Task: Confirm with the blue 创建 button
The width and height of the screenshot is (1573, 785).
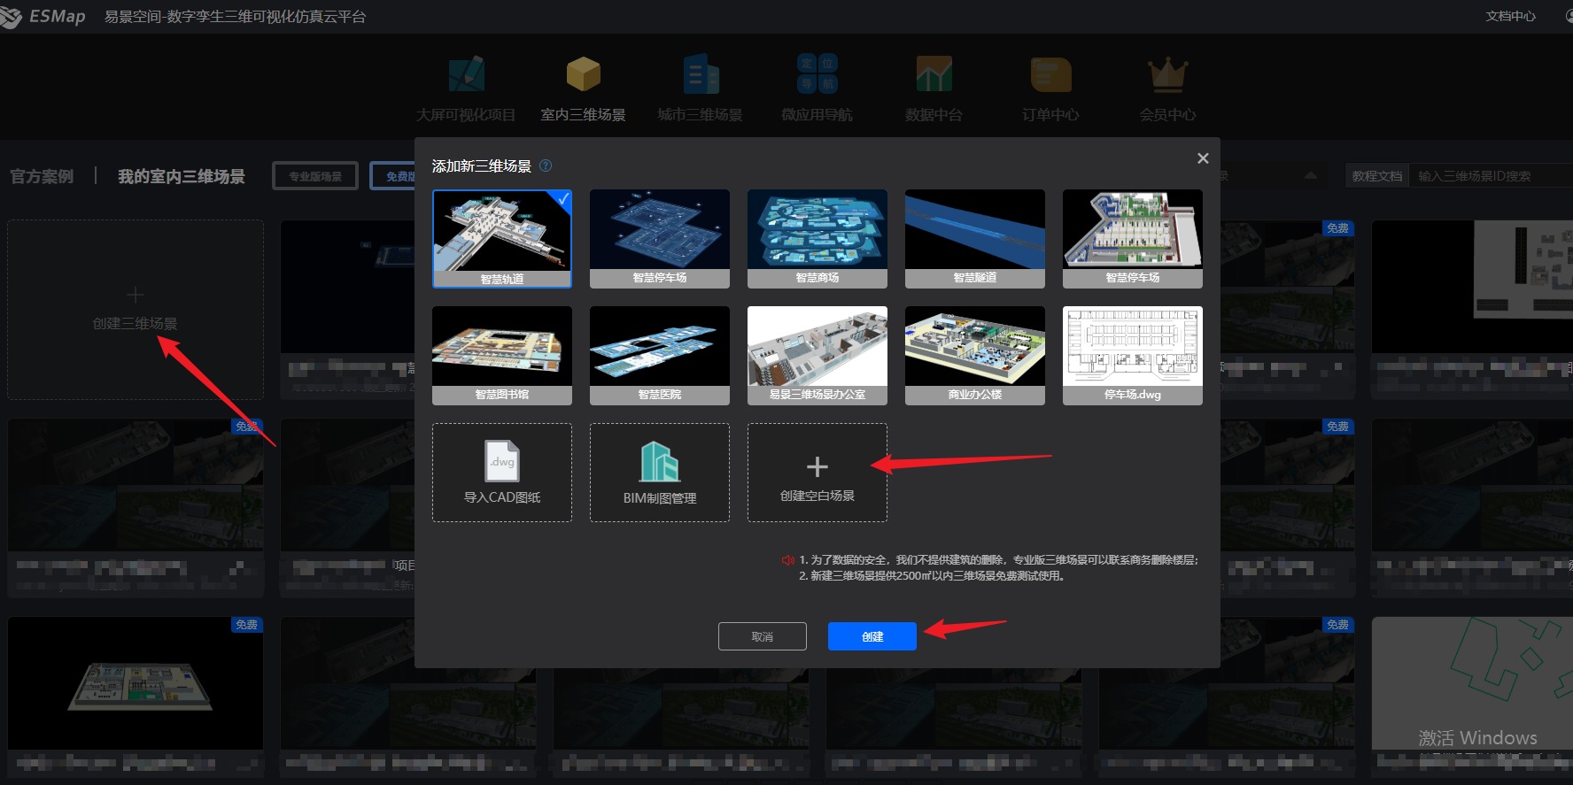Action: pyautogui.click(x=872, y=636)
